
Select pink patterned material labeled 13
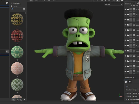coord(17,68)
